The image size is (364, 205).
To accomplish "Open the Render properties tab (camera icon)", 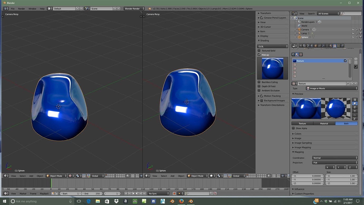I will click(300, 46).
